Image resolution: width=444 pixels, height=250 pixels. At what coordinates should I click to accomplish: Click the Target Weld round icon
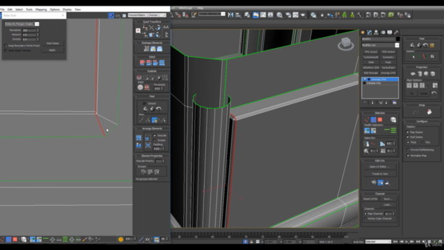(140, 87)
